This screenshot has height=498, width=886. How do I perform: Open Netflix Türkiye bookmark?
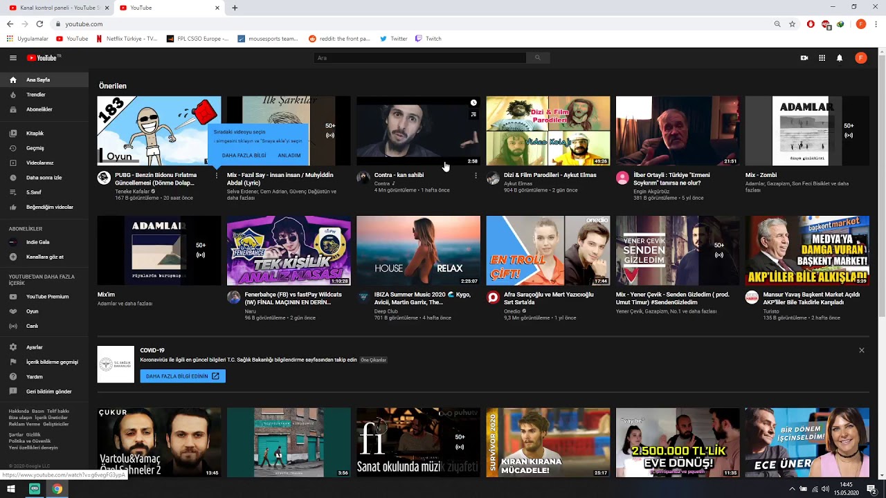click(127, 39)
